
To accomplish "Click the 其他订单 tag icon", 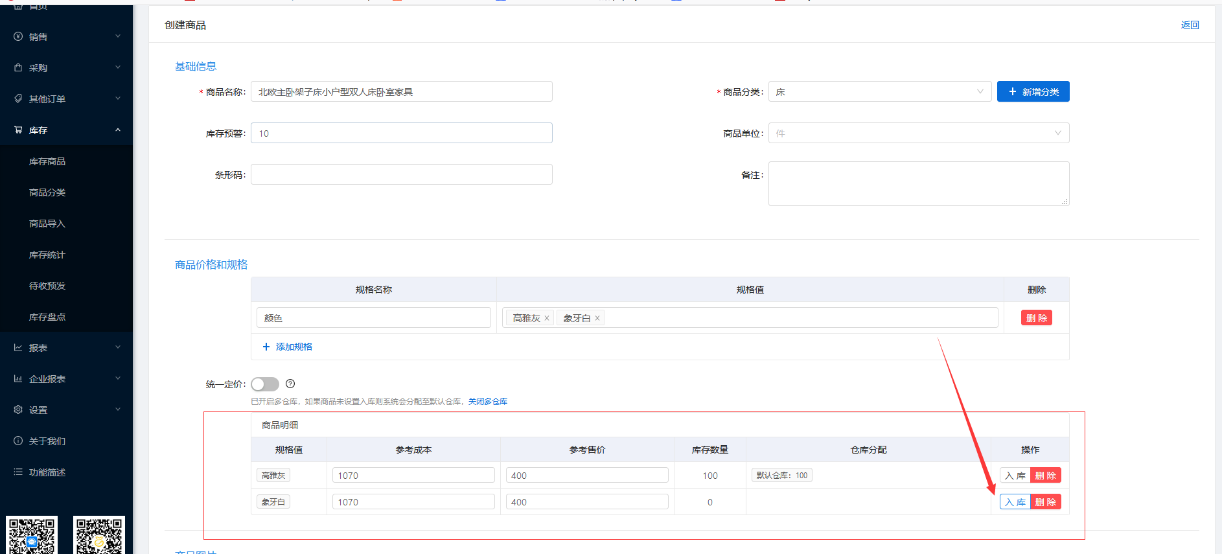I will click(18, 99).
